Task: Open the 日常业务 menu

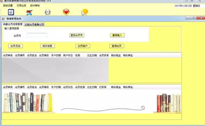Action: tap(21, 6)
